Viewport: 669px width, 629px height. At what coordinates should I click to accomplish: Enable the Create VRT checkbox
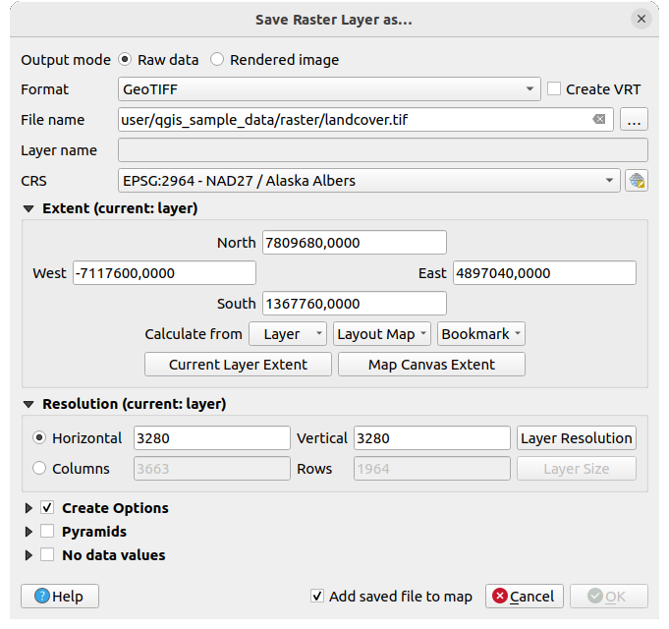pyautogui.click(x=555, y=89)
